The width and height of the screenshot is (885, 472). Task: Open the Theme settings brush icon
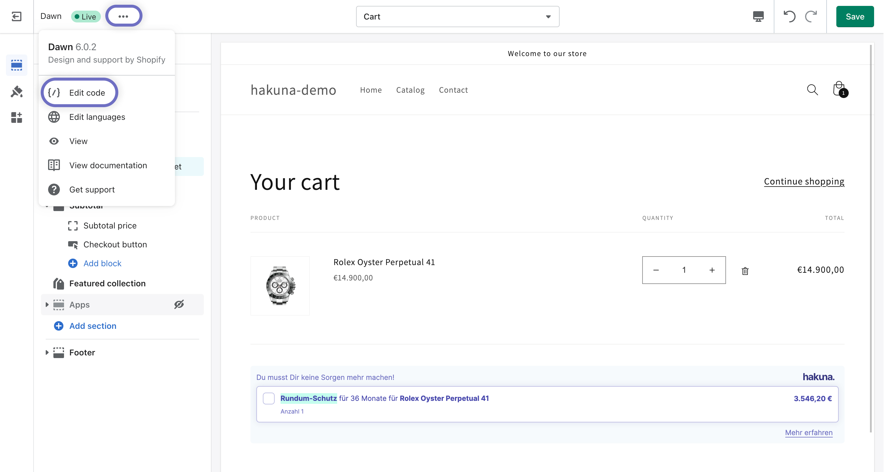pyautogui.click(x=16, y=92)
